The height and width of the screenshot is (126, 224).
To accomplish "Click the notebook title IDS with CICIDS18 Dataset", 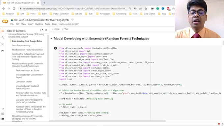I will pos(42,20).
